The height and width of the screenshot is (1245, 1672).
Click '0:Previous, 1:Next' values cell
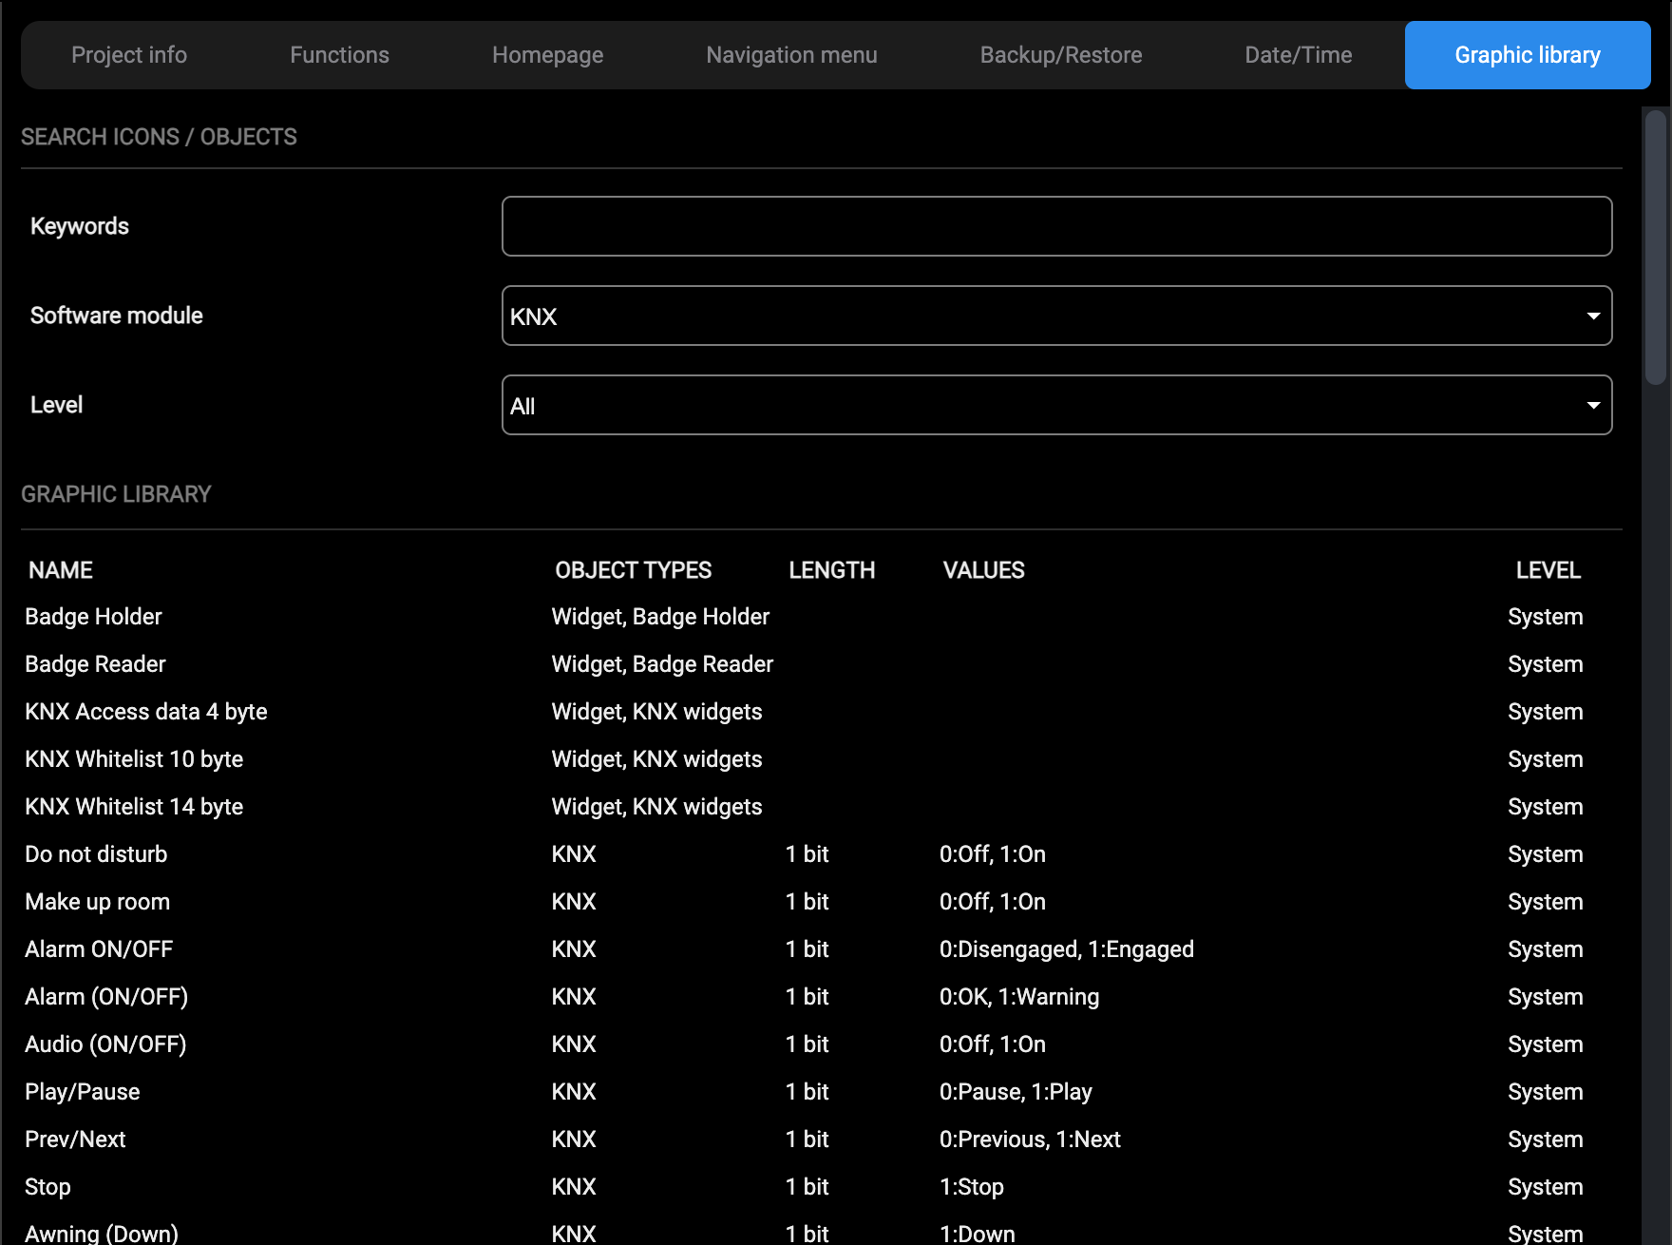tap(1030, 1140)
